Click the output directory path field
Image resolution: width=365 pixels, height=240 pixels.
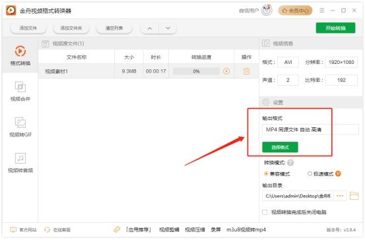(298, 196)
